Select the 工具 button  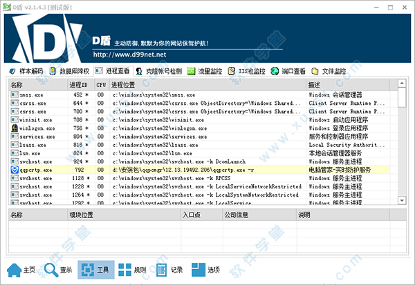tap(96, 270)
